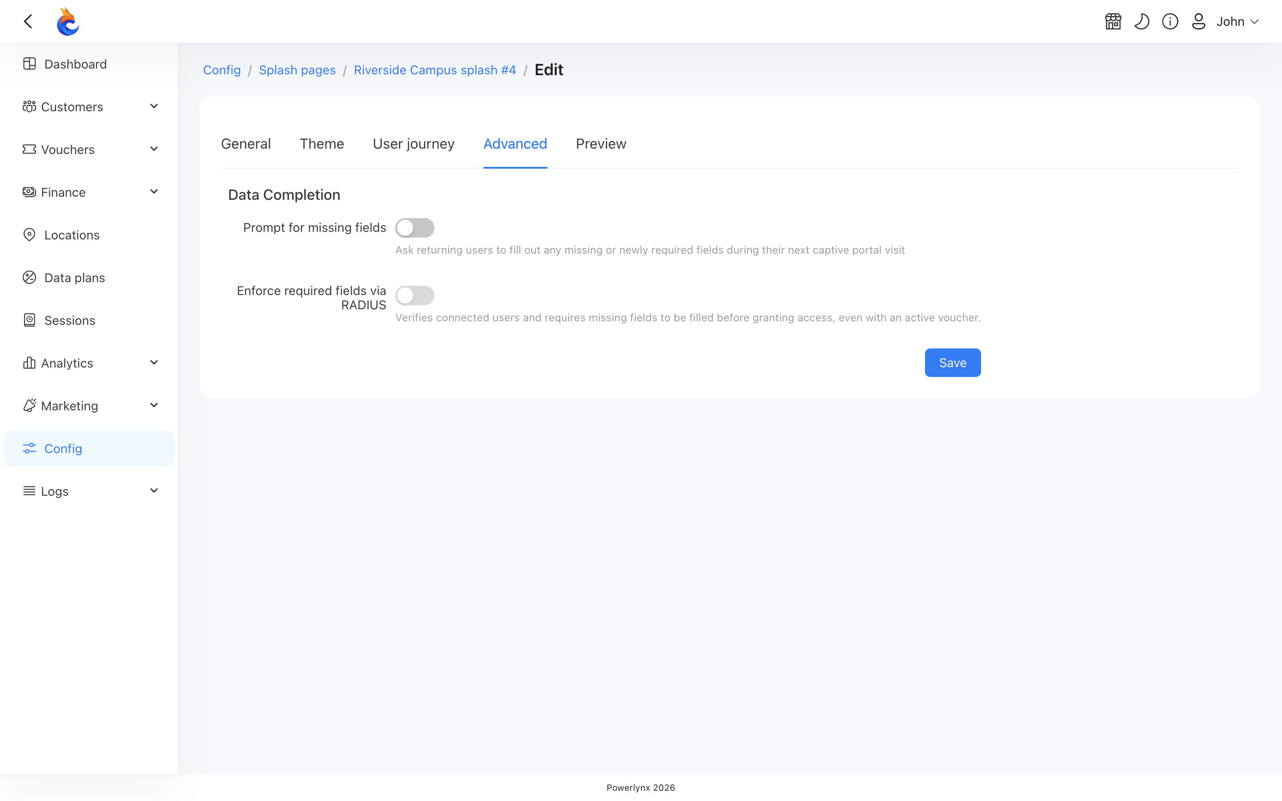Expand the Customers menu chevron
The height and width of the screenshot is (801, 1282).
pos(154,106)
